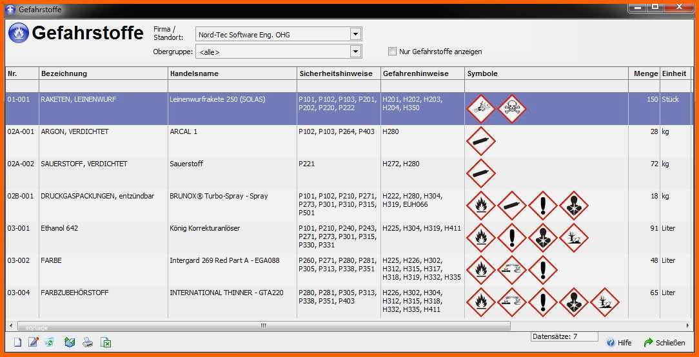Image resolution: width=699 pixels, height=357 pixels.
Task: Click the filter field under Nr.
Action: pyautogui.click(x=22, y=86)
